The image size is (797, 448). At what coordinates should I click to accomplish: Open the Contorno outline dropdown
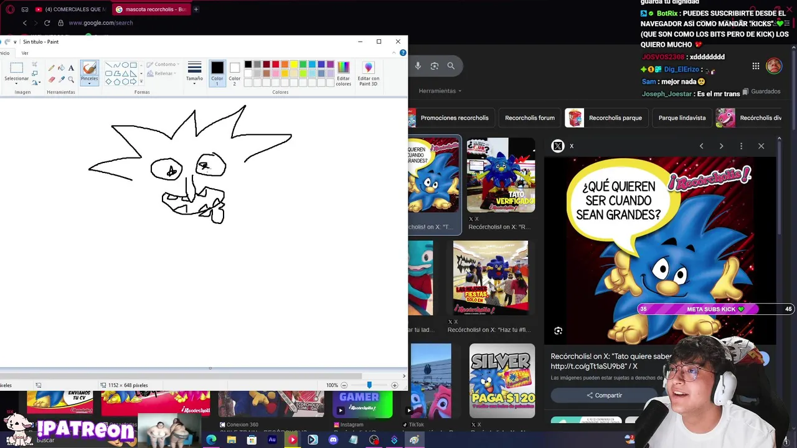[x=163, y=65]
